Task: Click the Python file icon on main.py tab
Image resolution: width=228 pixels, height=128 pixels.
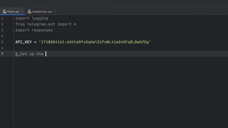Action: [5, 12]
